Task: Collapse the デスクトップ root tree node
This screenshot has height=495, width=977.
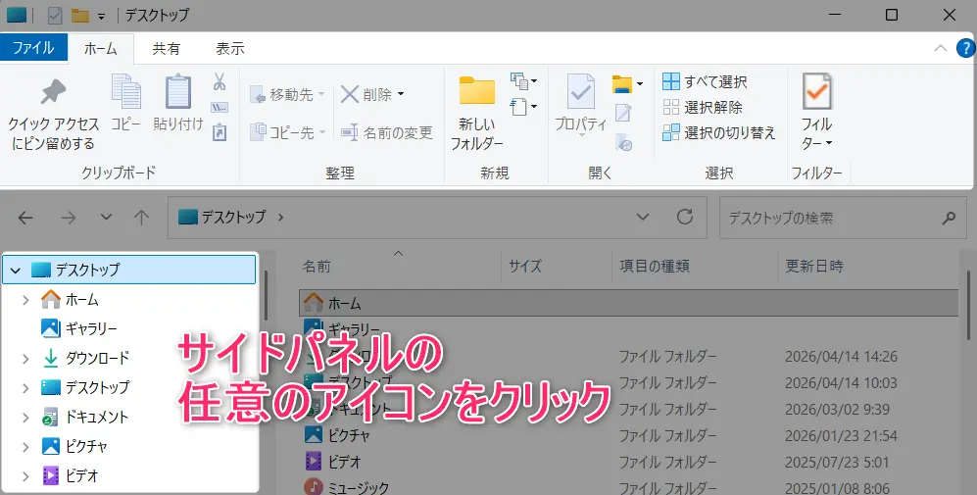Action: pyautogui.click(x=15, y=270)
